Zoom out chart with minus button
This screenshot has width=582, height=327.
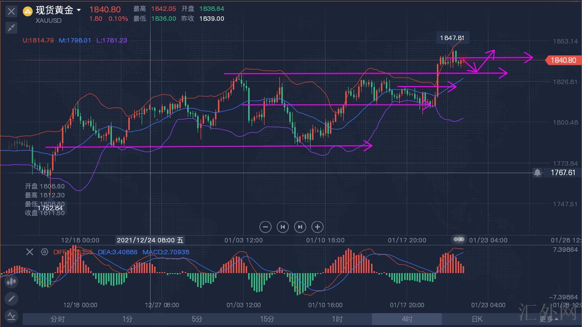[265, 227]
